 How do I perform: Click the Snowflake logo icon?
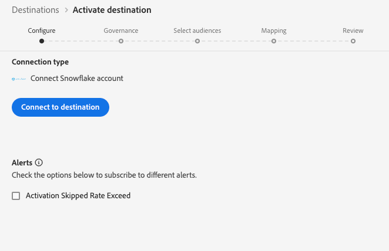(19, 79)
